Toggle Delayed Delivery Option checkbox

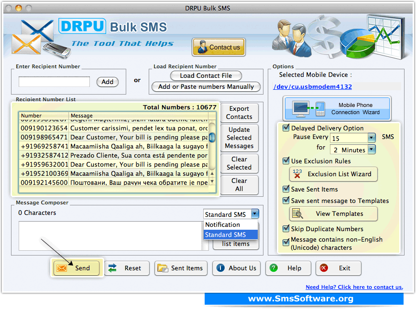[286, 128]
